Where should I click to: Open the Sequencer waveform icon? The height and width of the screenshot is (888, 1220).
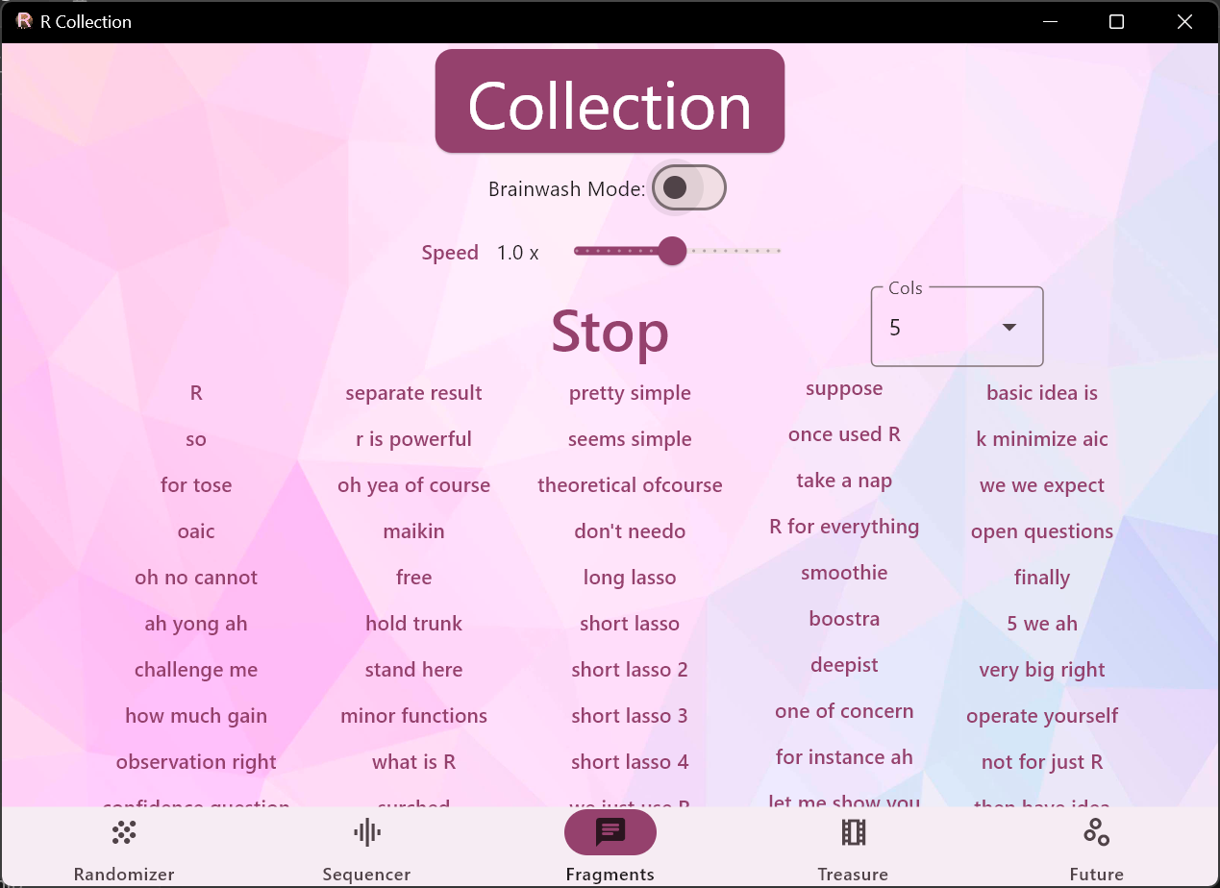point(366,832)
